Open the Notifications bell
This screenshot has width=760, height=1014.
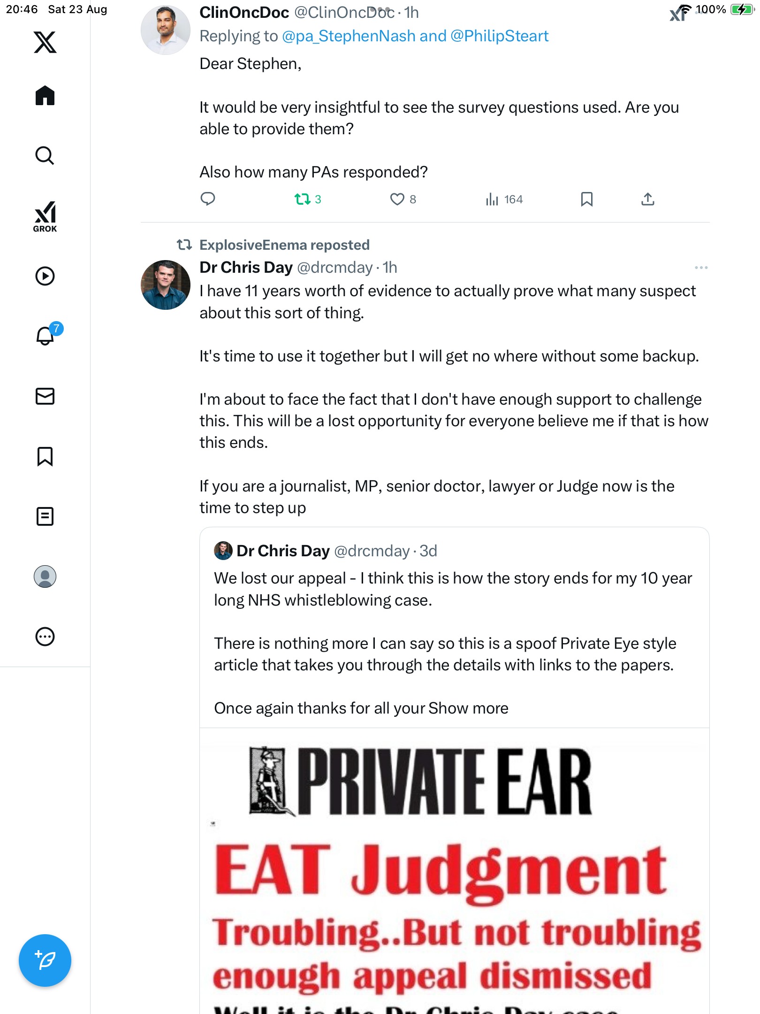(x=46, y=336)
